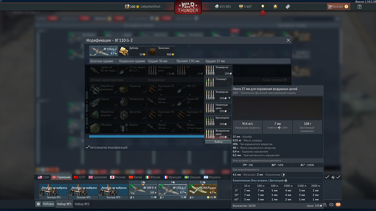Image resolution: width=376 pixels, height=211 pixels.
Task: Switch to the Япония nation tab
Action: (x=117, y=177)
